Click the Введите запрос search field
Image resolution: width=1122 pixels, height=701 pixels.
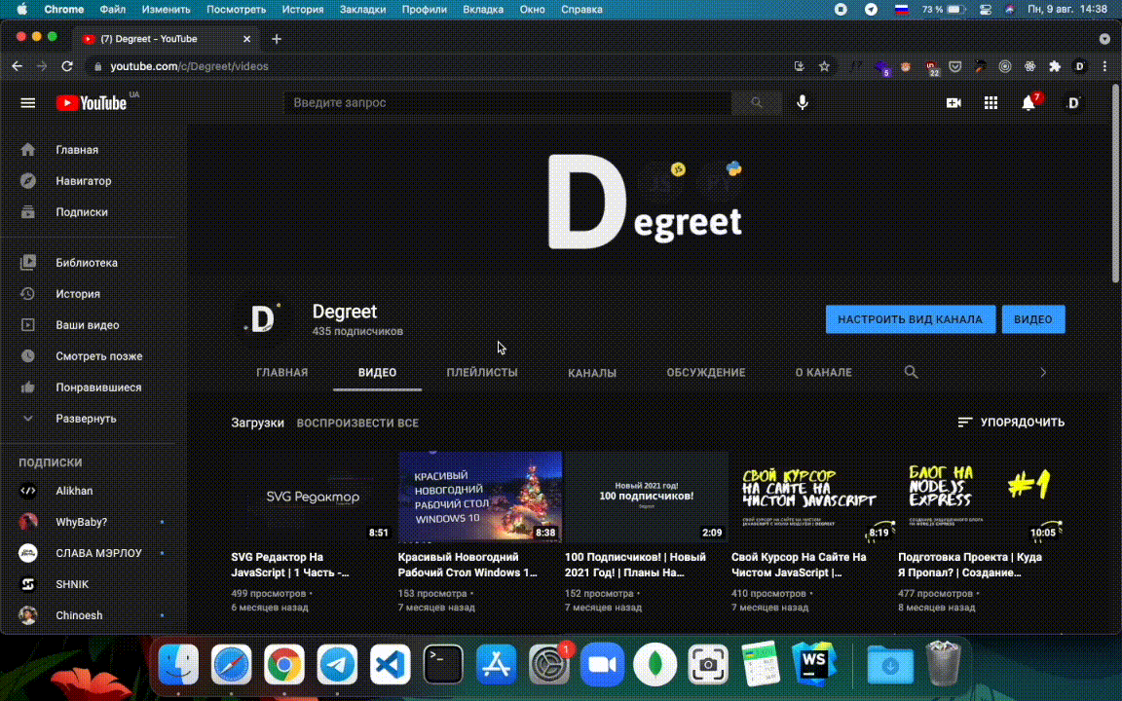tap(507, 103)
